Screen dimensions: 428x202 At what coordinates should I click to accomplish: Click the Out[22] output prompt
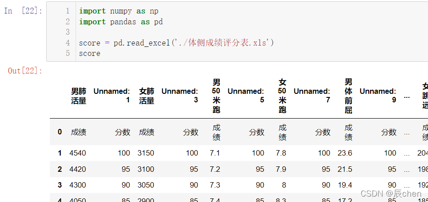click(25, 71)
